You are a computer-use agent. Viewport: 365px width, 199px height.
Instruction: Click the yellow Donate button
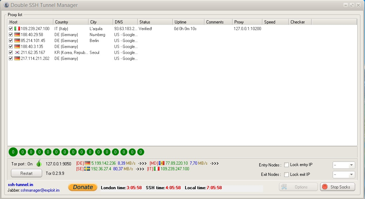coord(83,187)
